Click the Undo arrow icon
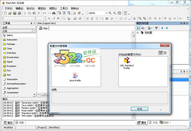Viewport: 191px width, 131px height. 45,13
